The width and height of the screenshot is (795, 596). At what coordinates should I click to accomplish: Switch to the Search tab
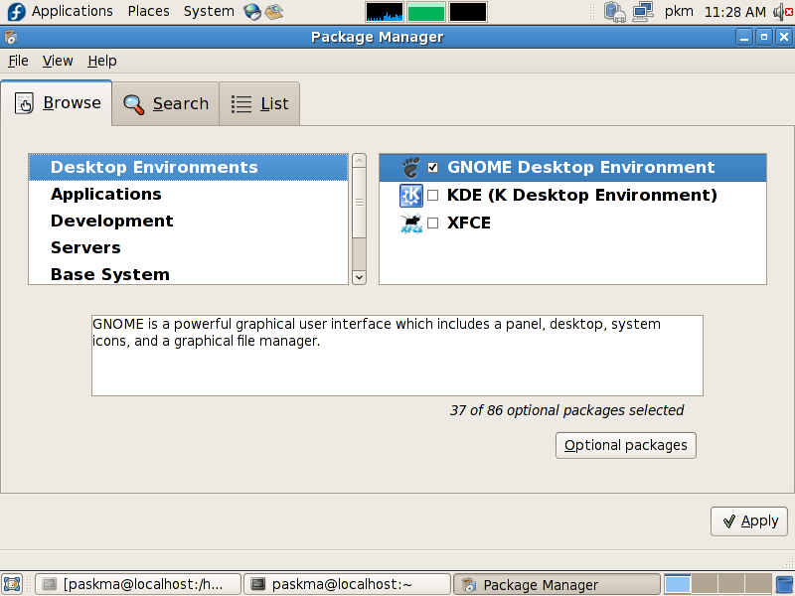pyautogui.click(x=166, y=104)
